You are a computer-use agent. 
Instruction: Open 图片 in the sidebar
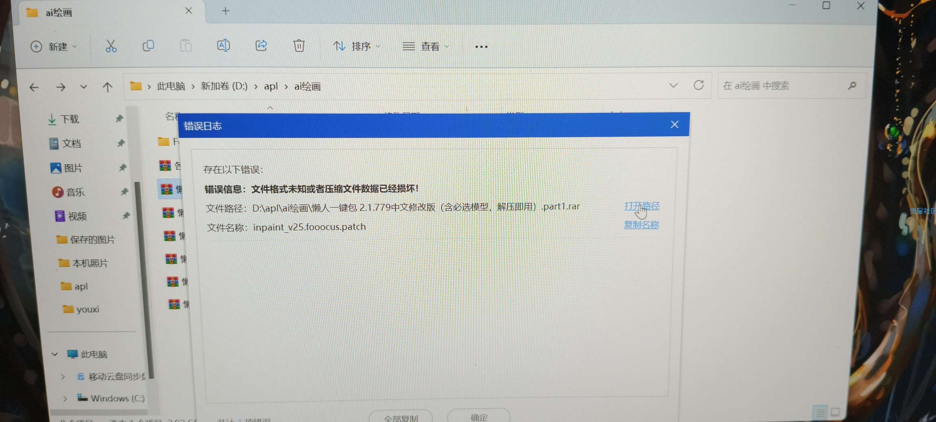73,168
